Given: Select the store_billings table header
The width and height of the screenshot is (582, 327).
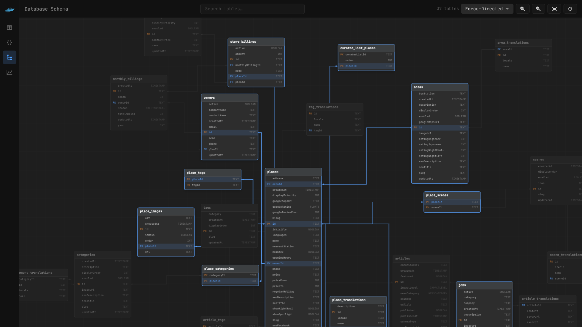Looking at the screenshot, I should click(x=256, y=42).
